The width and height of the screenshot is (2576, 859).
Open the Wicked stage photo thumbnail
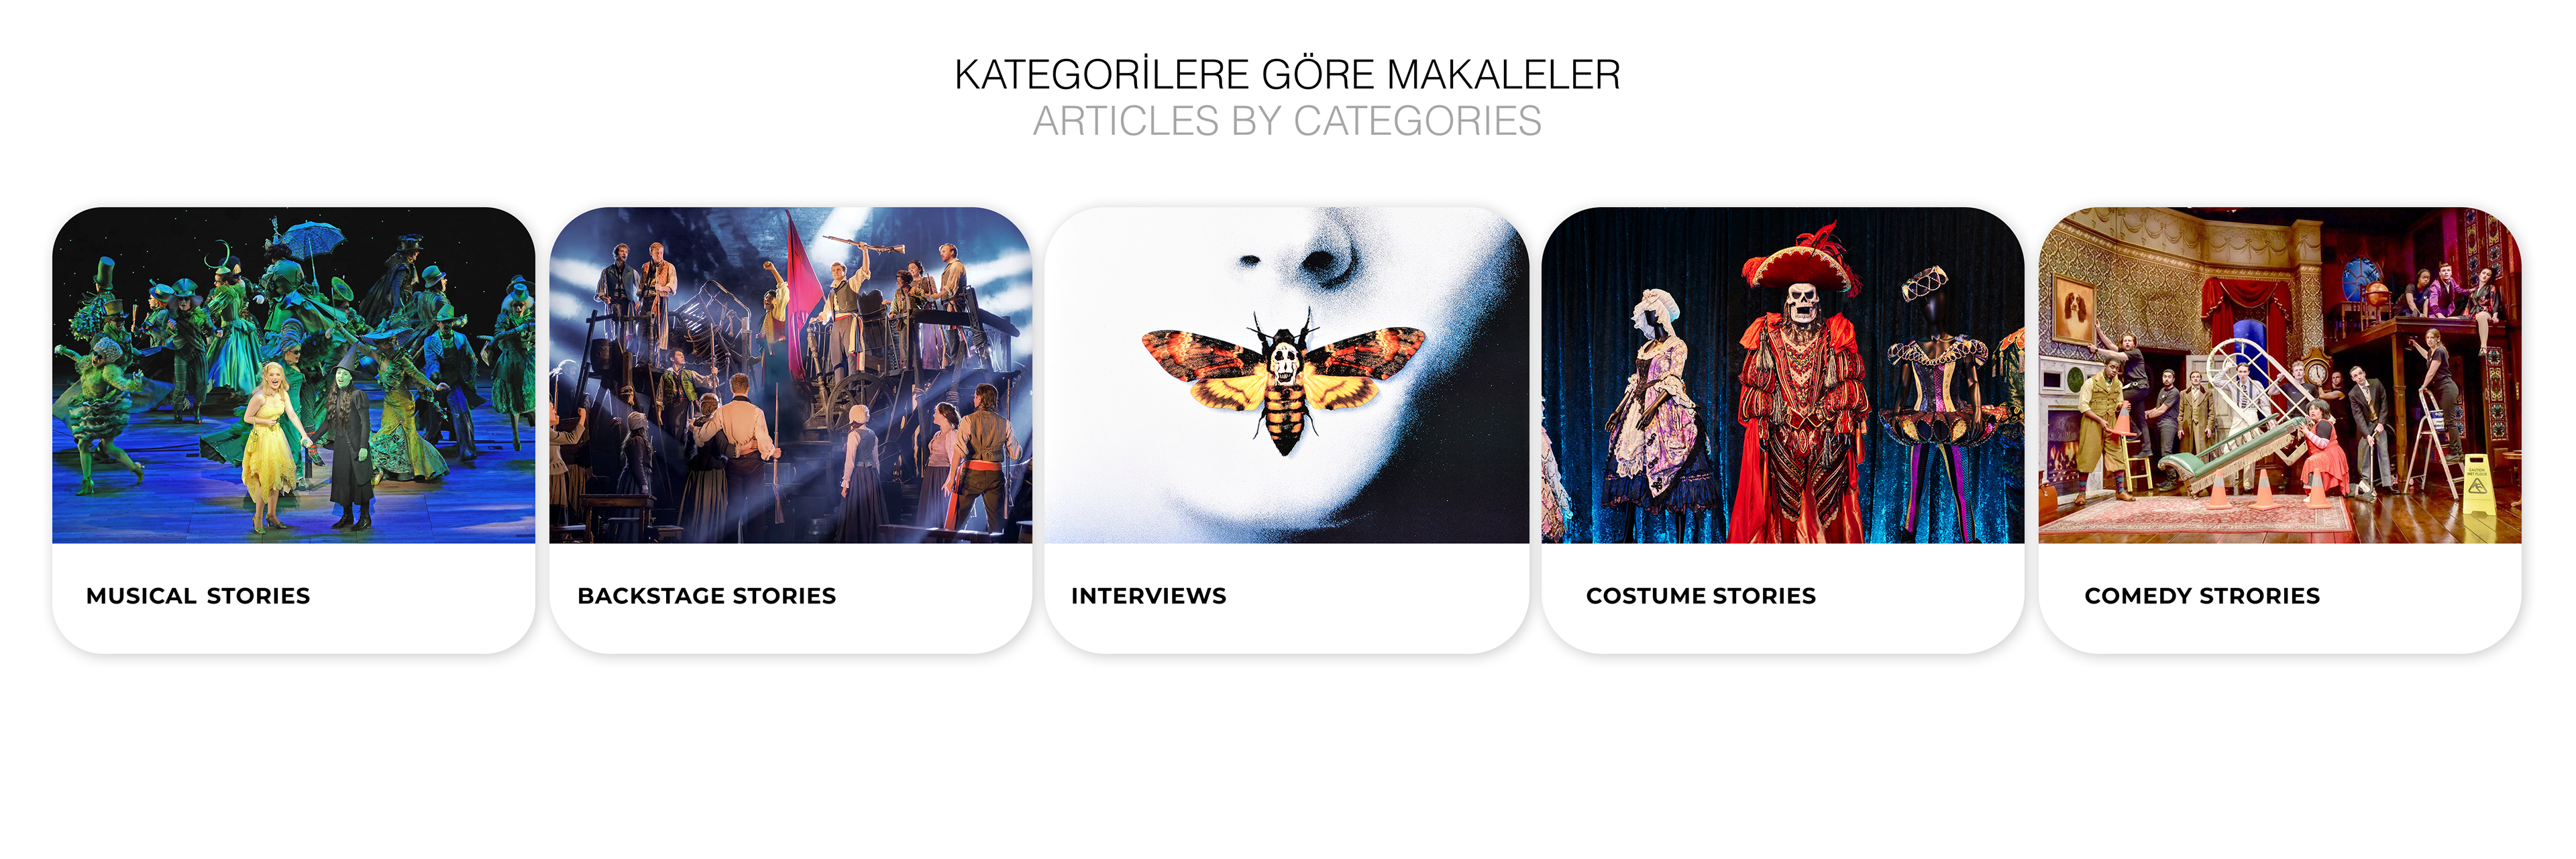point(293,375)
